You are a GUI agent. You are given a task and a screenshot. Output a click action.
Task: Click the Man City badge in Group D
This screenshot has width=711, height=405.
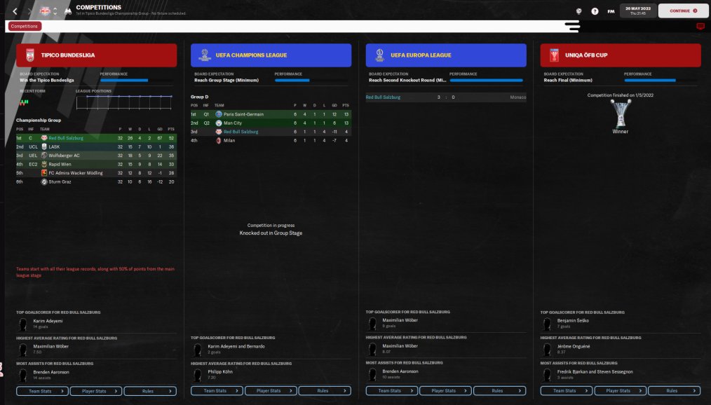point(219,123)
